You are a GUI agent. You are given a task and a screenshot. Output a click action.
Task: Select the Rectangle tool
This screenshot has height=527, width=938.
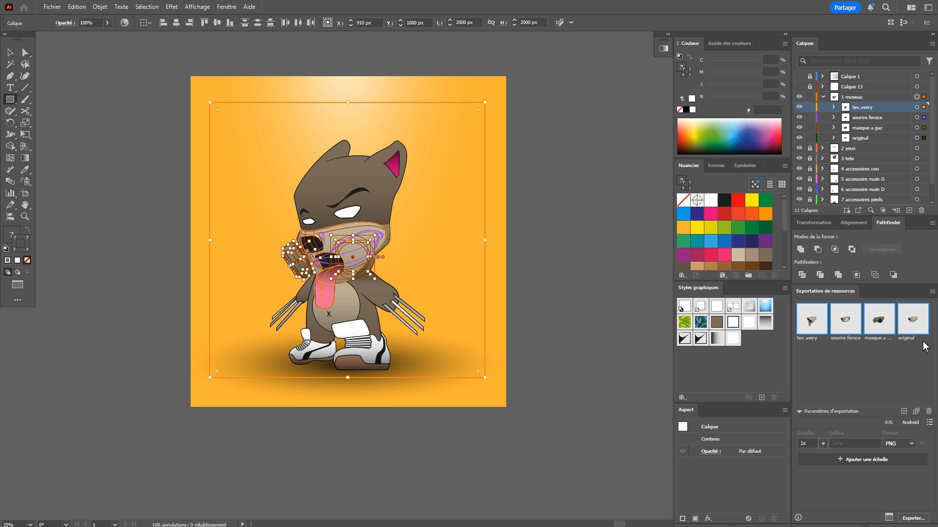[10, 99]
